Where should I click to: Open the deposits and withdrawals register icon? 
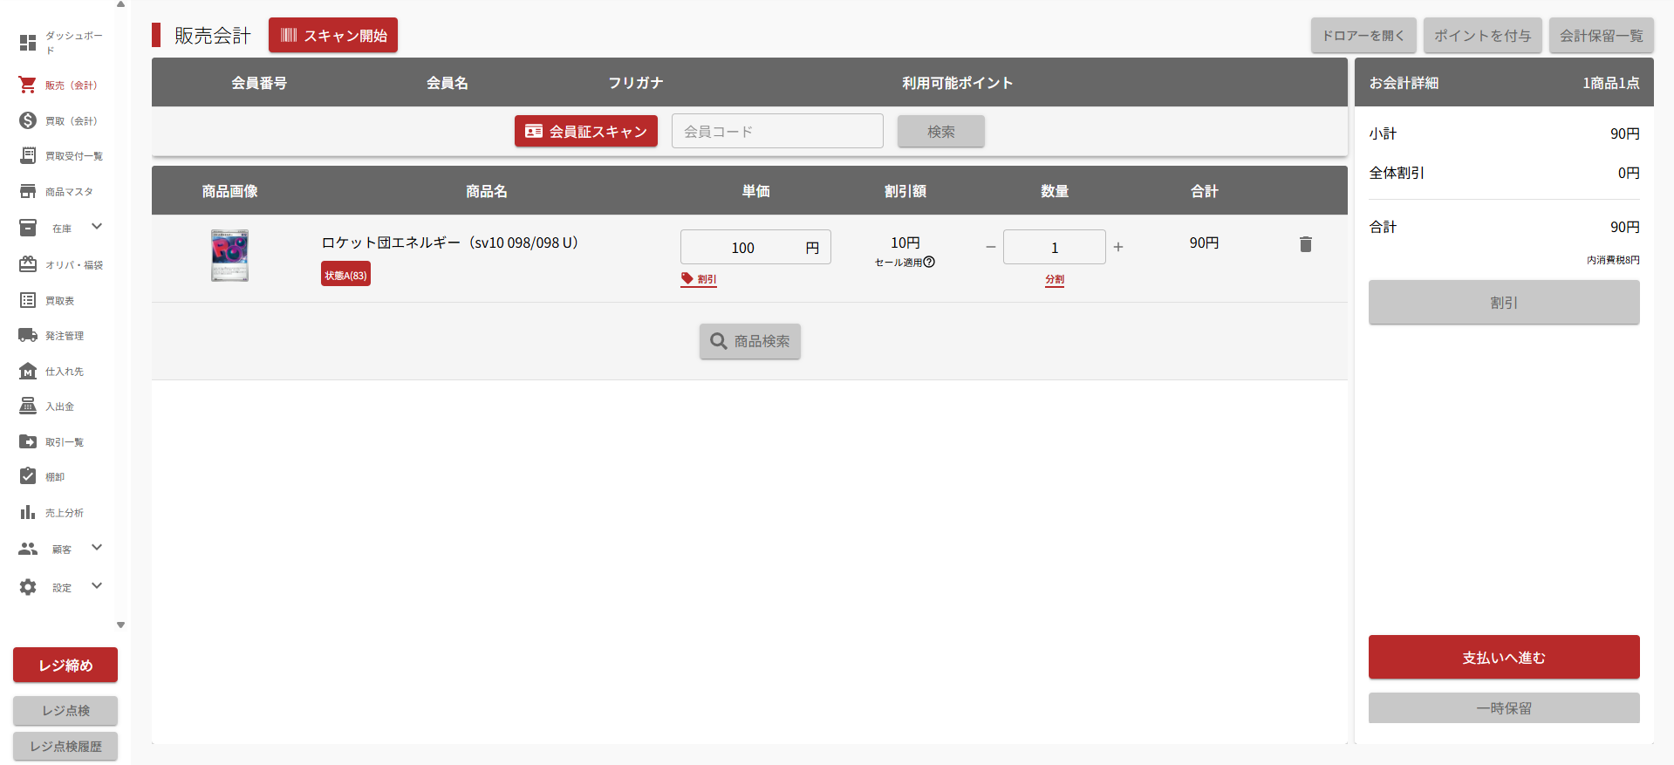[x=28, y=406]
